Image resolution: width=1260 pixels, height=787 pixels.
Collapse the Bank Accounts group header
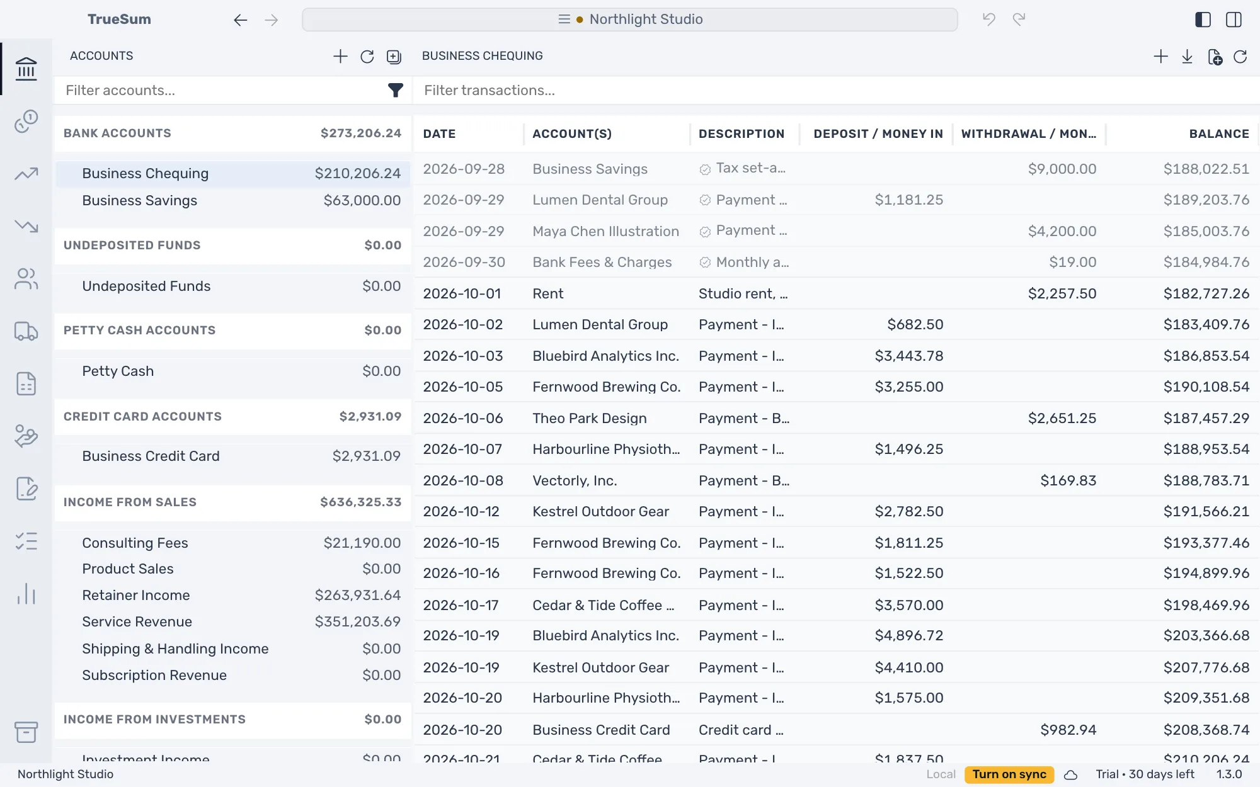click(232, 133)
